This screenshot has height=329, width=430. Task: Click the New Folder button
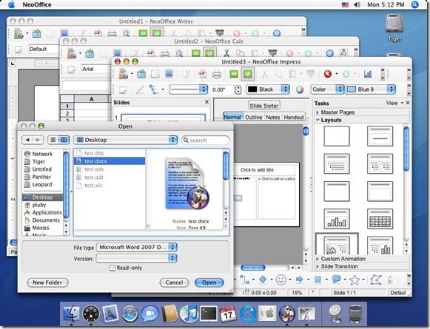click(x=47, y=282)
